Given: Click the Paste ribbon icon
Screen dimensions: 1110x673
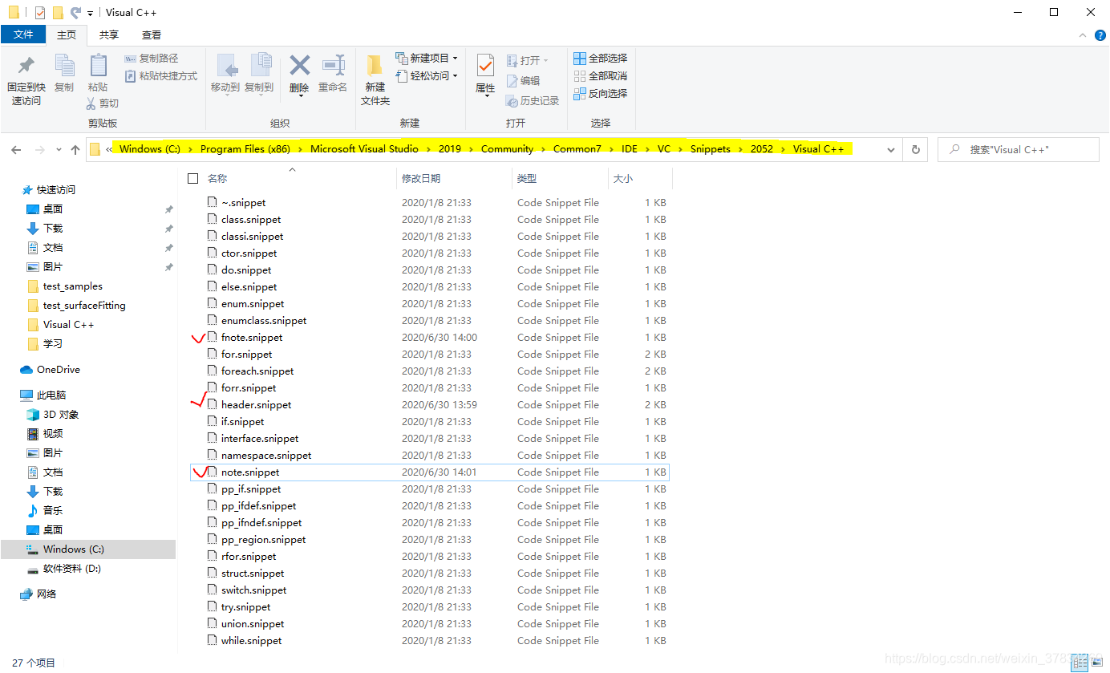Looking at the screenshot, I should click(x=98, y=66).
